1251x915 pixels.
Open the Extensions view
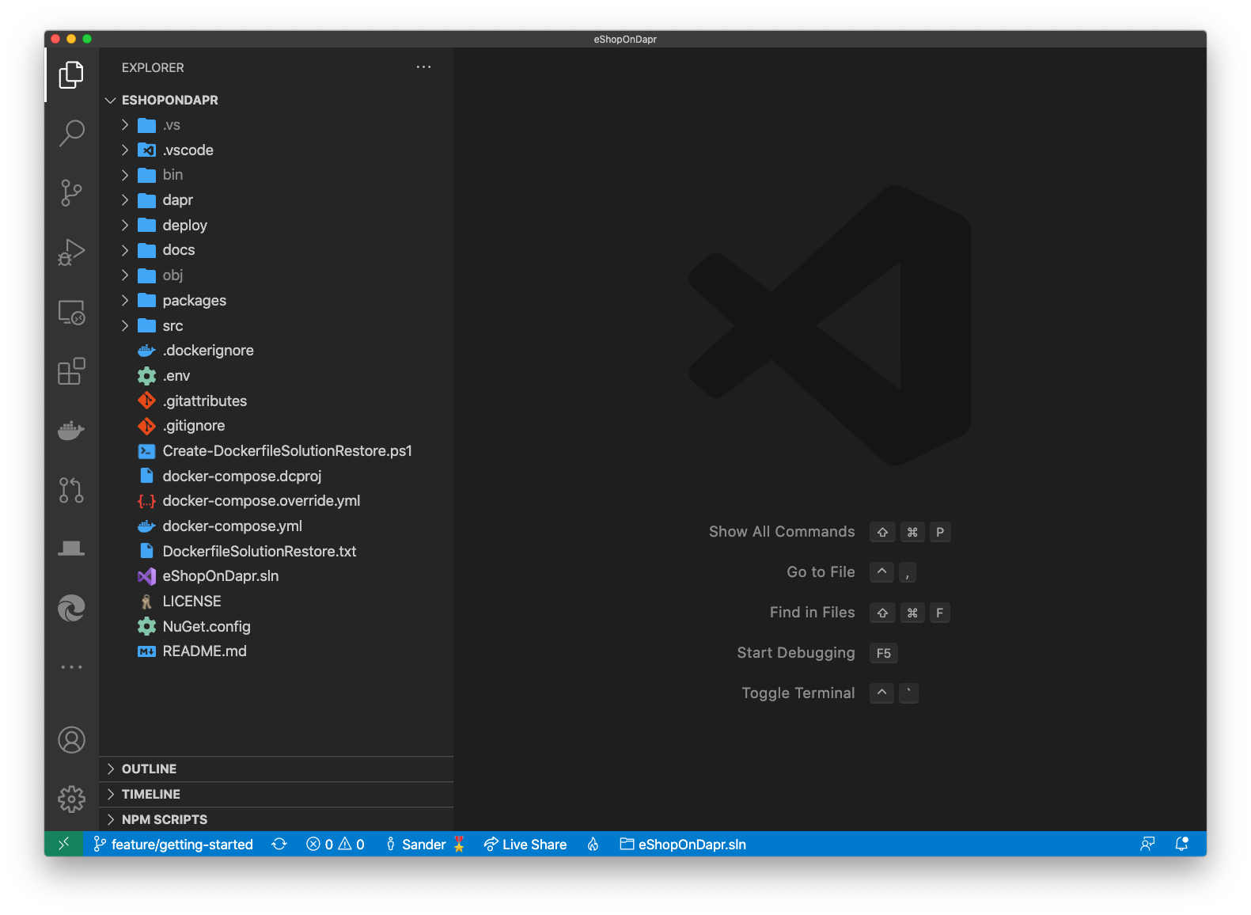pos(71,371)
